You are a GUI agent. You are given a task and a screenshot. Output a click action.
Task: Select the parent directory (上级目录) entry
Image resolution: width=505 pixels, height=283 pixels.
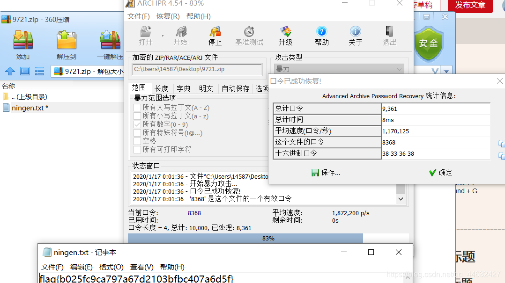[30, 96]
